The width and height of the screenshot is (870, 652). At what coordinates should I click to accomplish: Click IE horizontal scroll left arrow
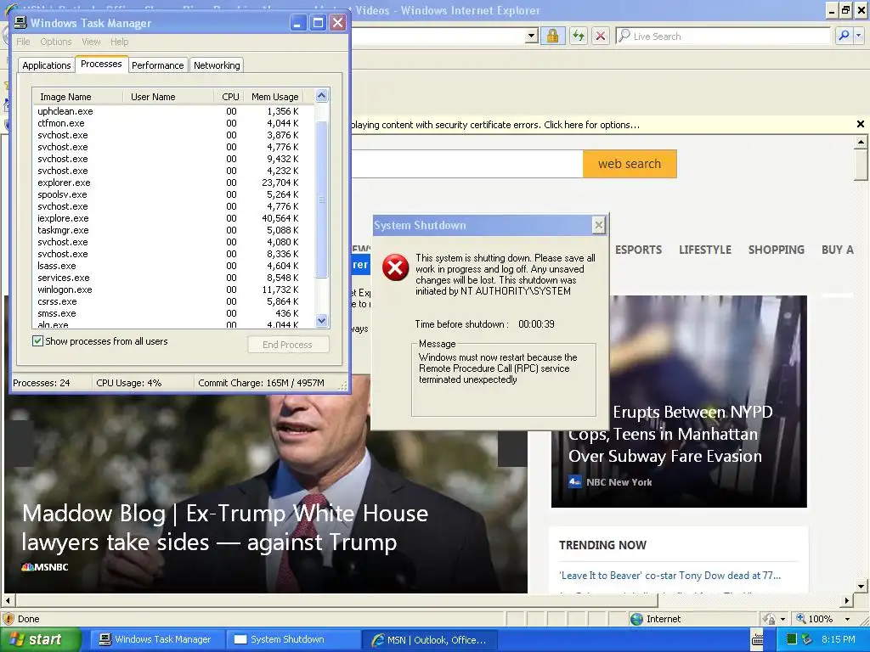tap(8, 600)
